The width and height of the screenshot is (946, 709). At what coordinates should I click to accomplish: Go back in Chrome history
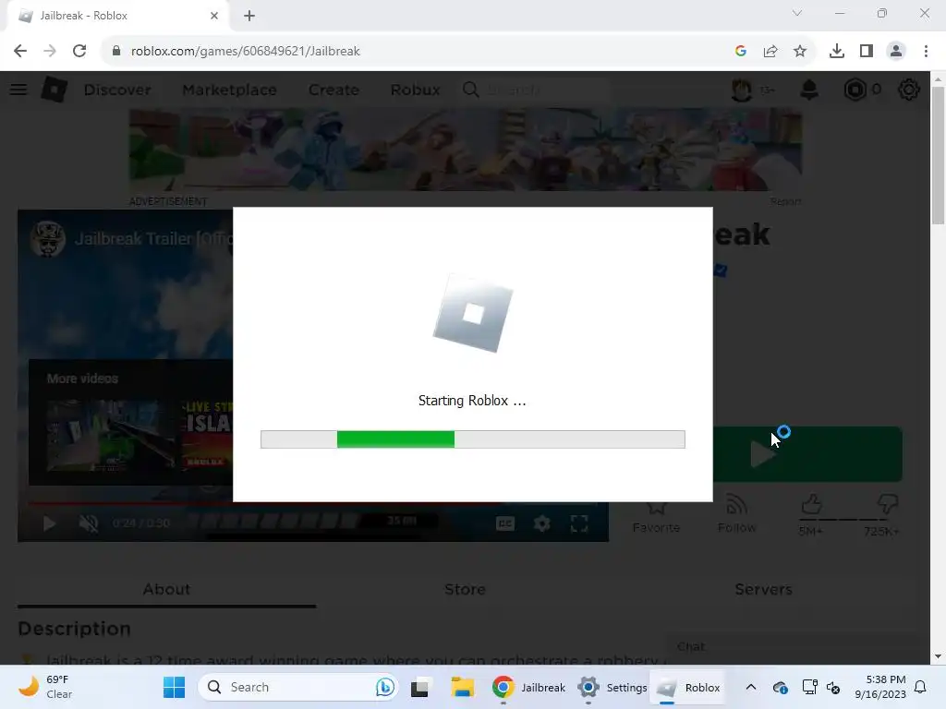pos(20,52)
